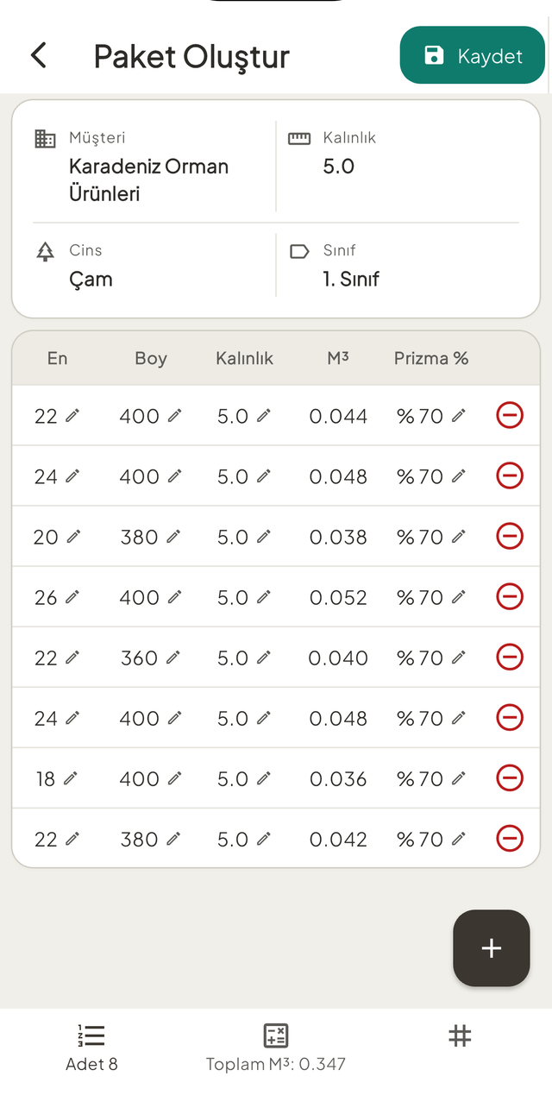The height and width of the screenshot is (1114, 552).
Task: Tap the Kalınlık 5.0 header field
Action: 403,153
